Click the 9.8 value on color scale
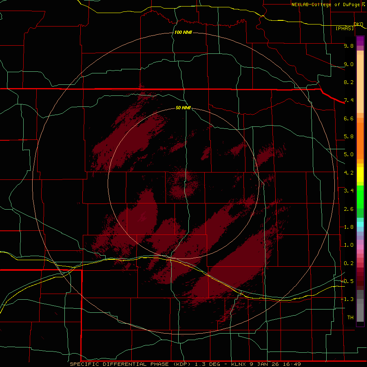 pos(349,46)
